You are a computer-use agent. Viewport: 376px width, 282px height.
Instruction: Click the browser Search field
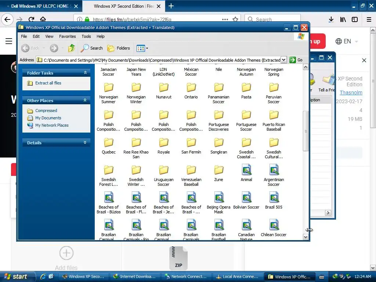point(272,19)
